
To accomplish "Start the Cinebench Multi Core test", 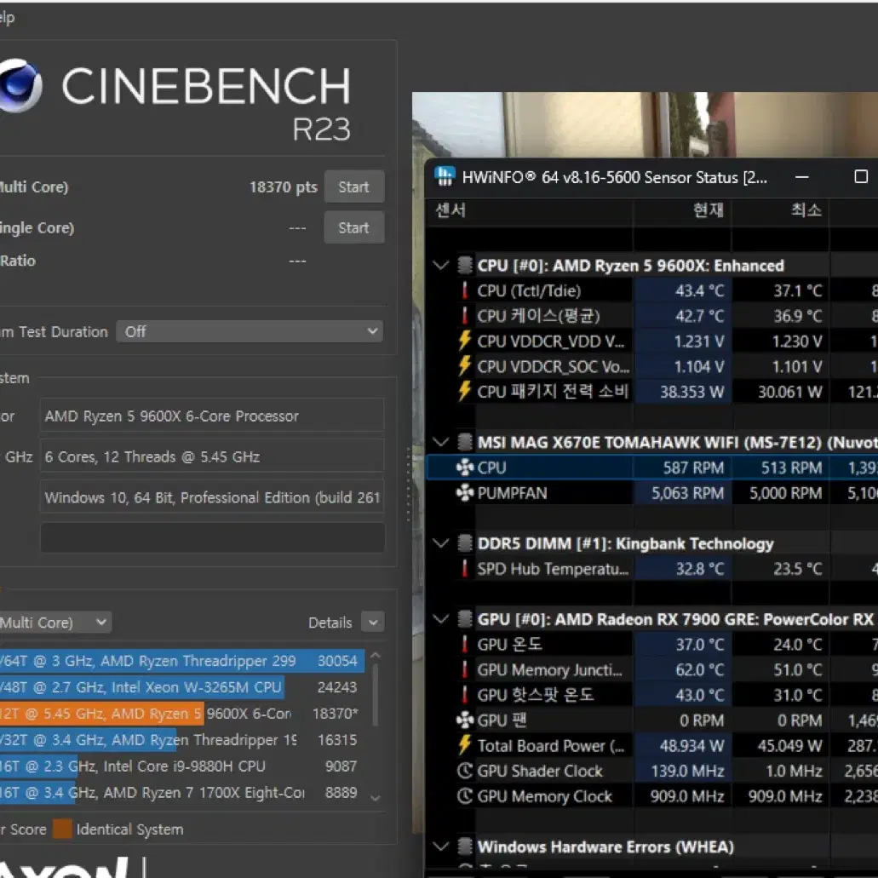I will (354, 187).
